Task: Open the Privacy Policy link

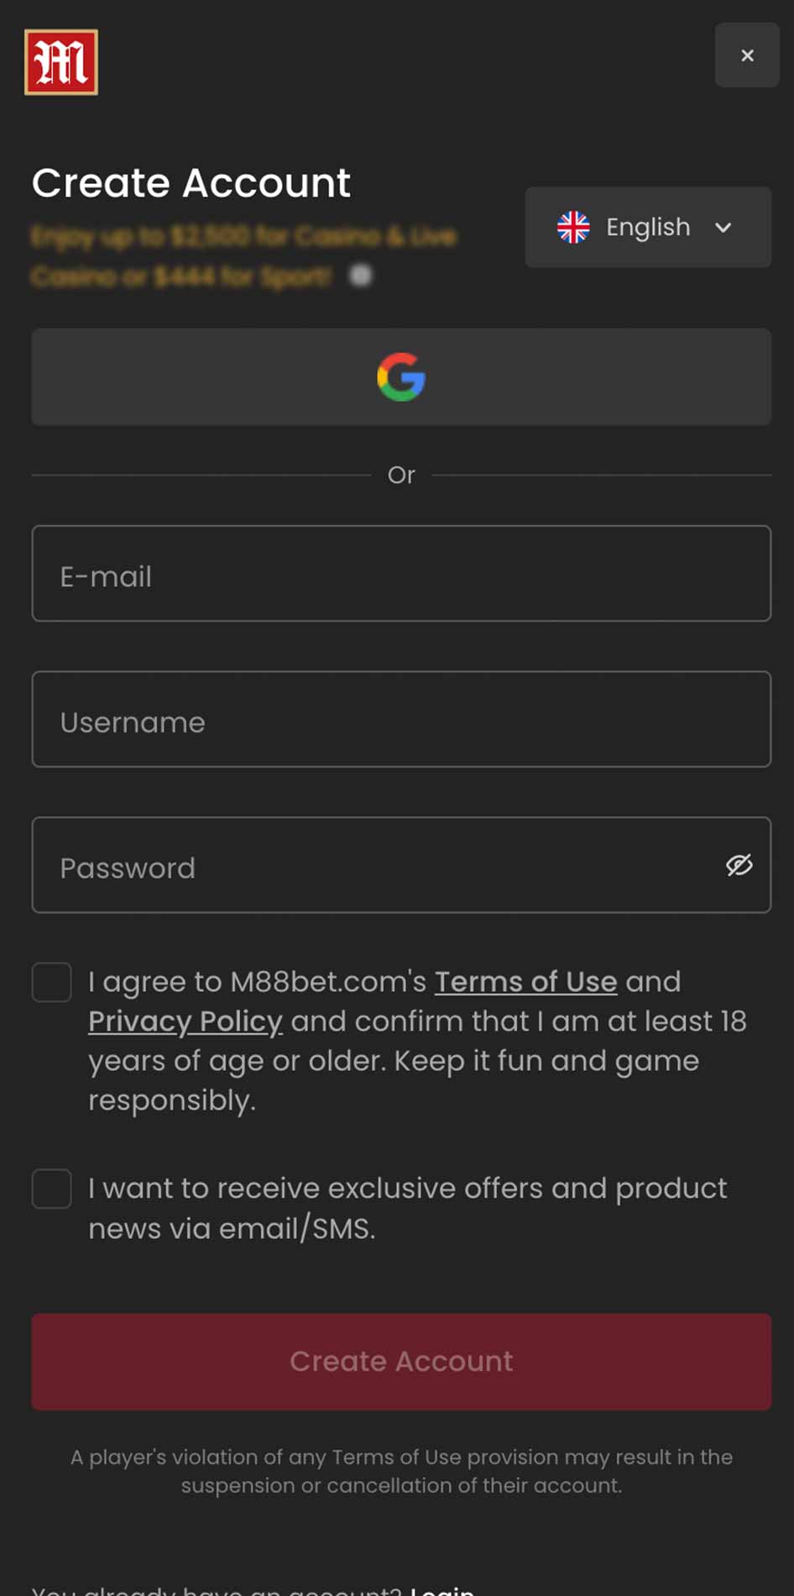Action: (x=185, y=1021)
